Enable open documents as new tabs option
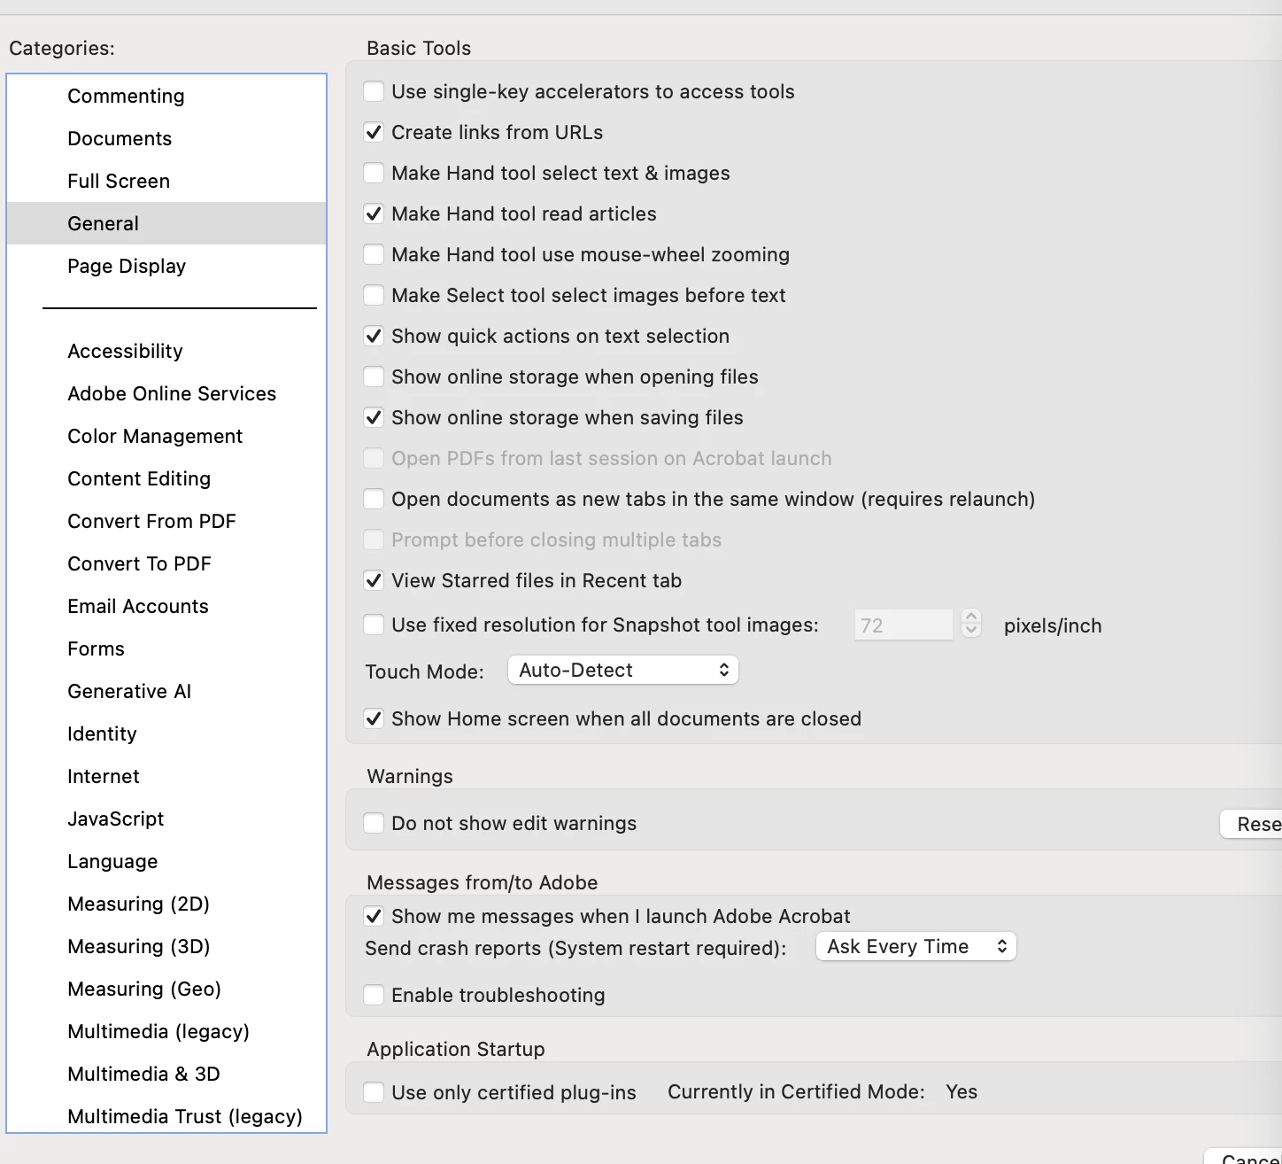 [374, 499]
